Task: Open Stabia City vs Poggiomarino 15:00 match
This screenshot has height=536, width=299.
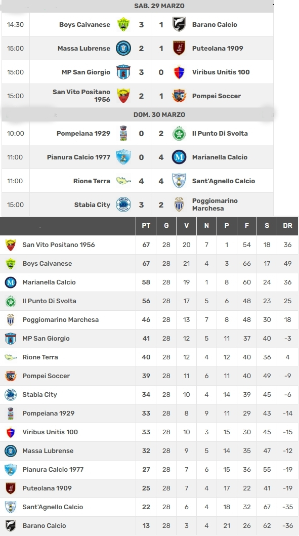Action: pyautogui.click(x=138, y=205)
